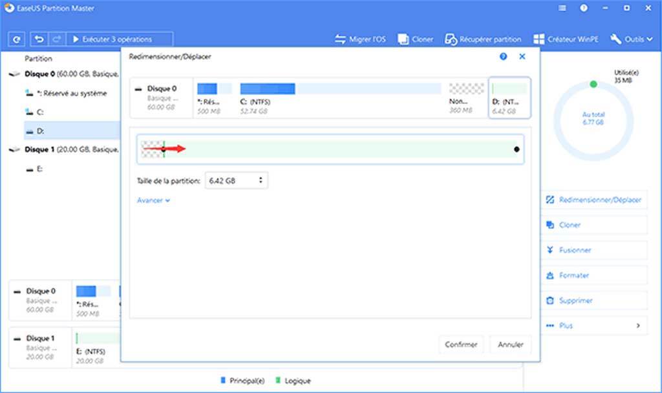This screenshot has height=393, width=662.
Task: Expand the Plus actions menu
Action: coord(593,326)
